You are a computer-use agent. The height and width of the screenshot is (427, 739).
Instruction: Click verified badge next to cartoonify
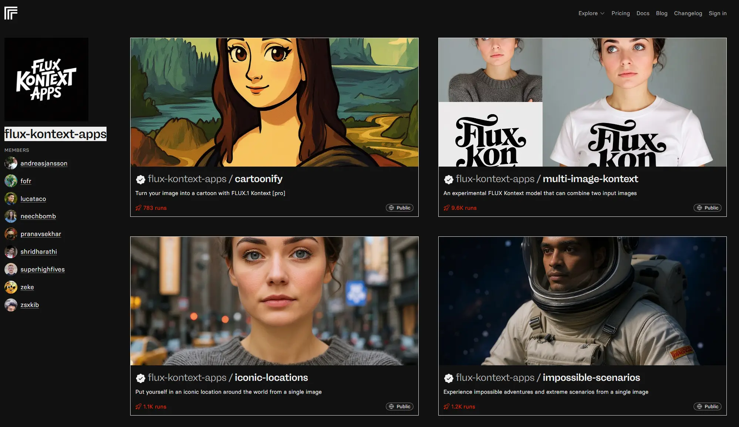[141, 180]
